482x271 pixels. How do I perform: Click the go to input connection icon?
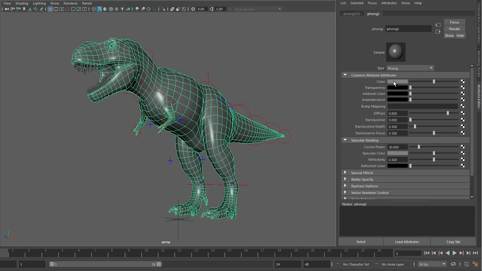(438, 25)
